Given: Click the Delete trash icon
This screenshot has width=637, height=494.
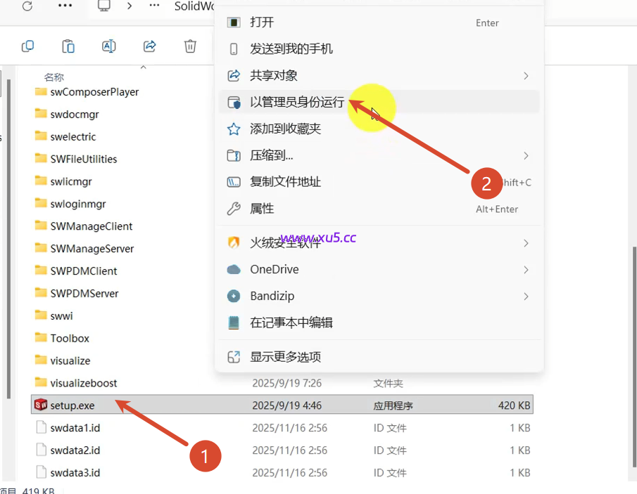Looking at the screenshot, I should [x=189, y=46].
